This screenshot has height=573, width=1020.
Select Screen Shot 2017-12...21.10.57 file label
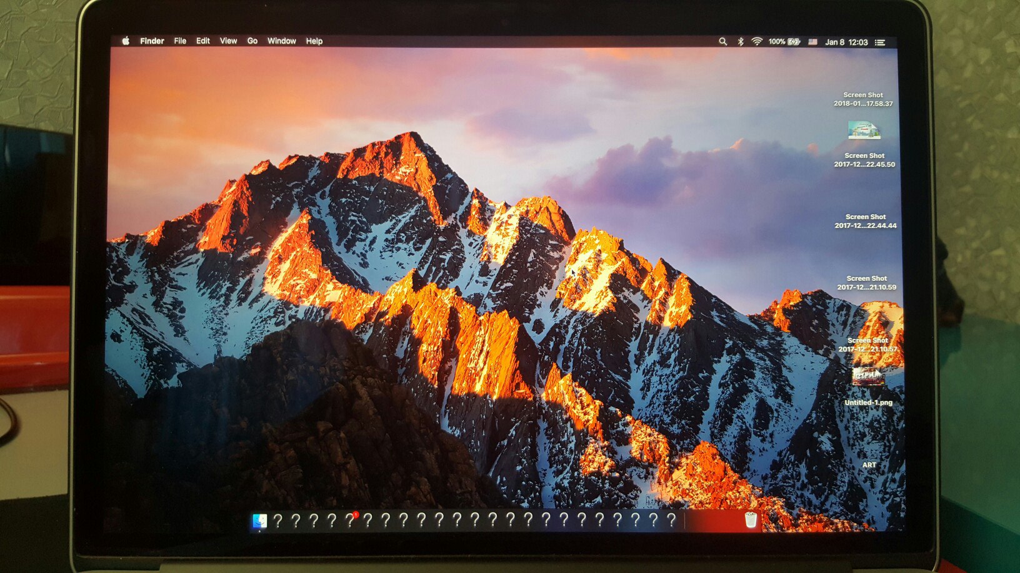pos(868,345)
